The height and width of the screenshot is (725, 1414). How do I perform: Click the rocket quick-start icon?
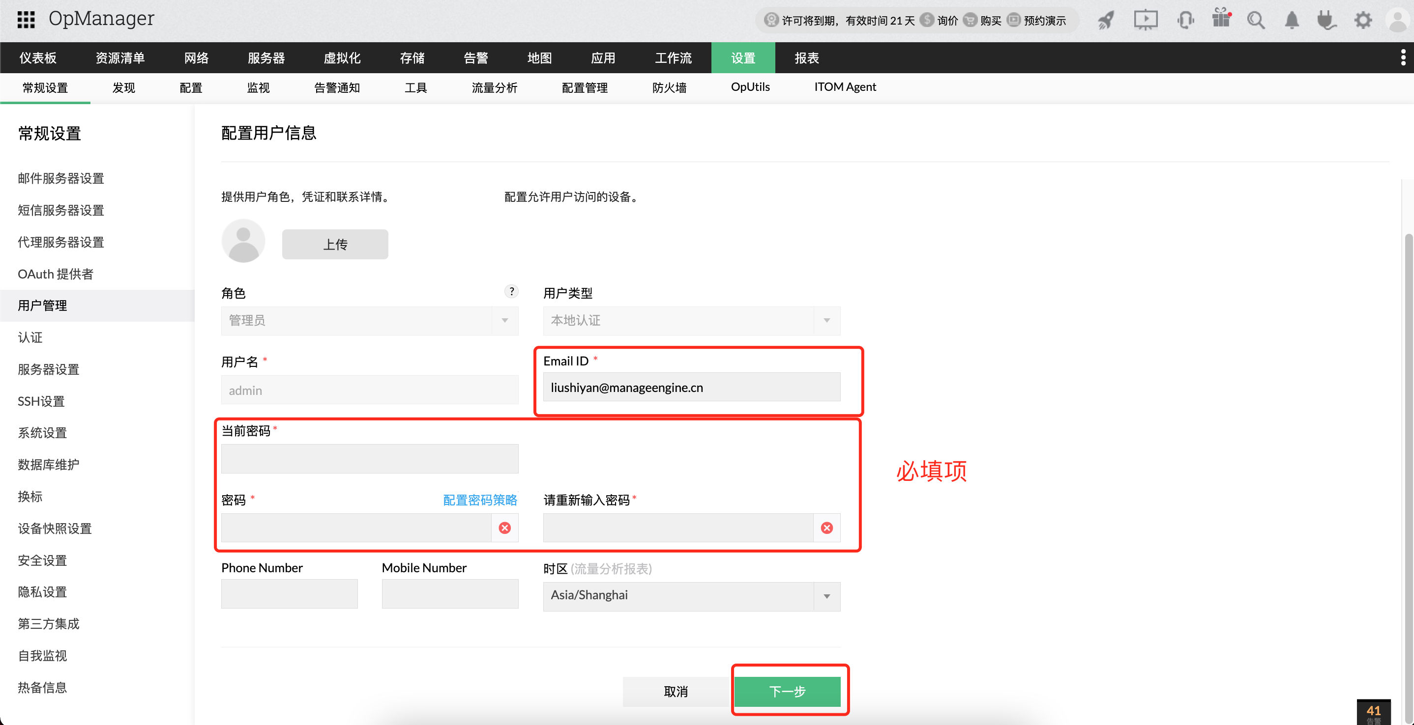pyautogui.click(x=1106, y=20)
